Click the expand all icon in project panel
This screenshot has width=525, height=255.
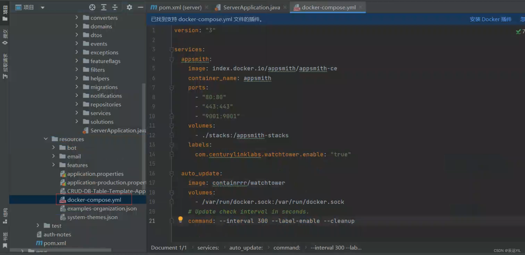pos(104,7)
